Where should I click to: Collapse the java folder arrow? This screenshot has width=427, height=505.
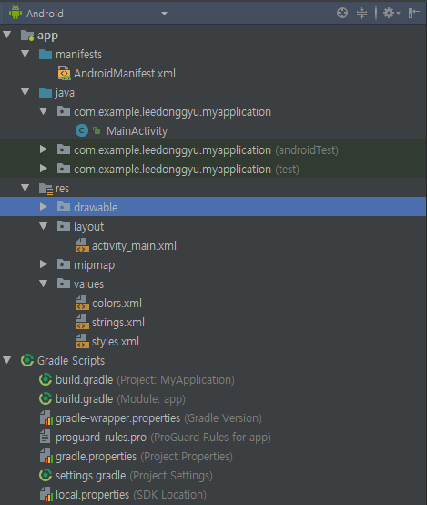(25, 92)
